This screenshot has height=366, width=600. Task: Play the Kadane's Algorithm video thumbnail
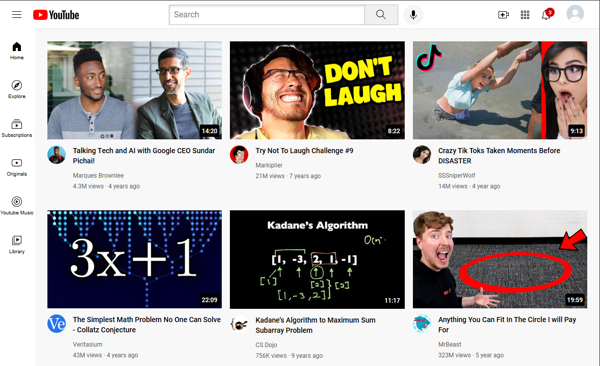317,259
